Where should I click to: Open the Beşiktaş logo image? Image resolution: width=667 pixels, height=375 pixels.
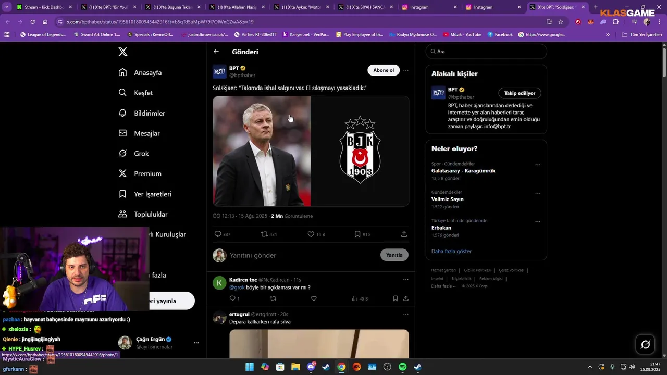click(360, 151)
